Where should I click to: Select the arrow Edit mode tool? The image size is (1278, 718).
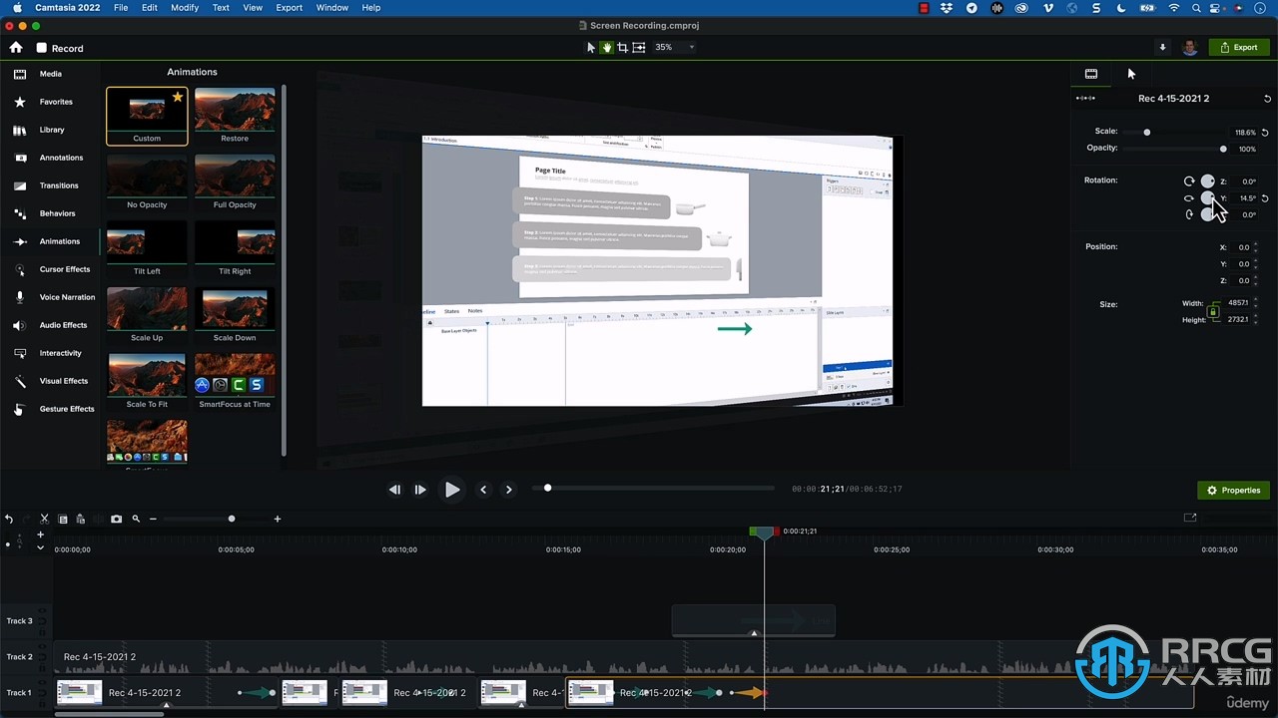coord(591,47)
